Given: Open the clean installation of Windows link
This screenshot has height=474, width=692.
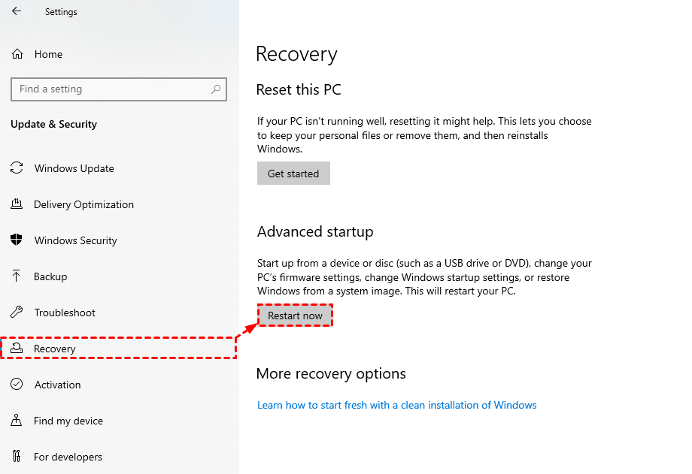Looking at the screenshot, I should pyautogui.click(x=396, y=405).
